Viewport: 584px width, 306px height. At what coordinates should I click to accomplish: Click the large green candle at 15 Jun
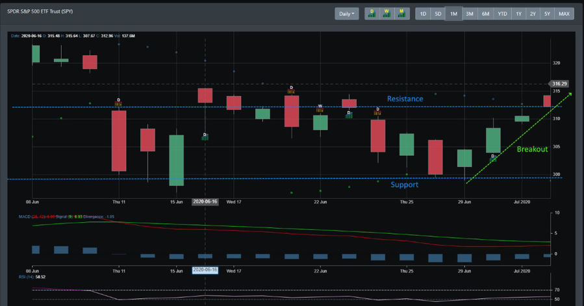pos(176,160)
